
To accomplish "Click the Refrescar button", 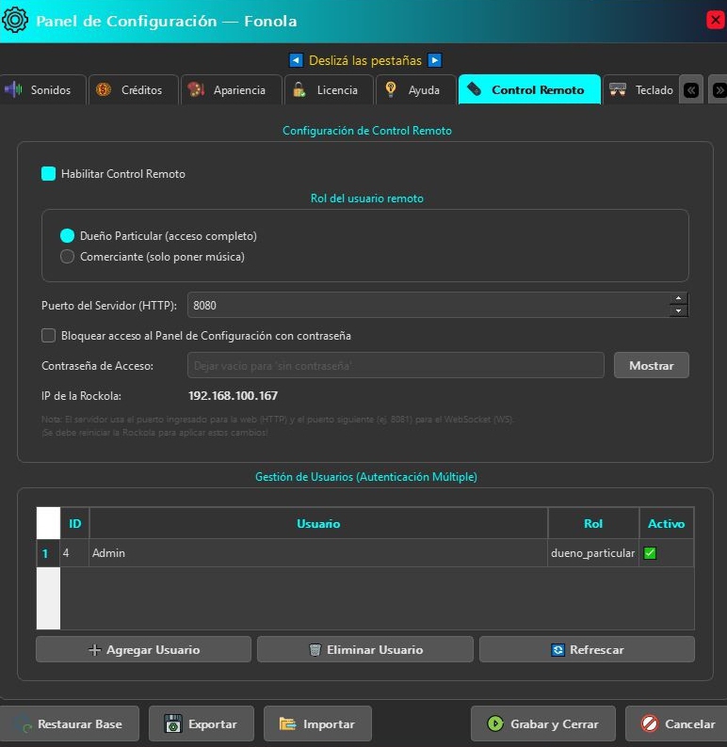I will click(x=587, y=650).
